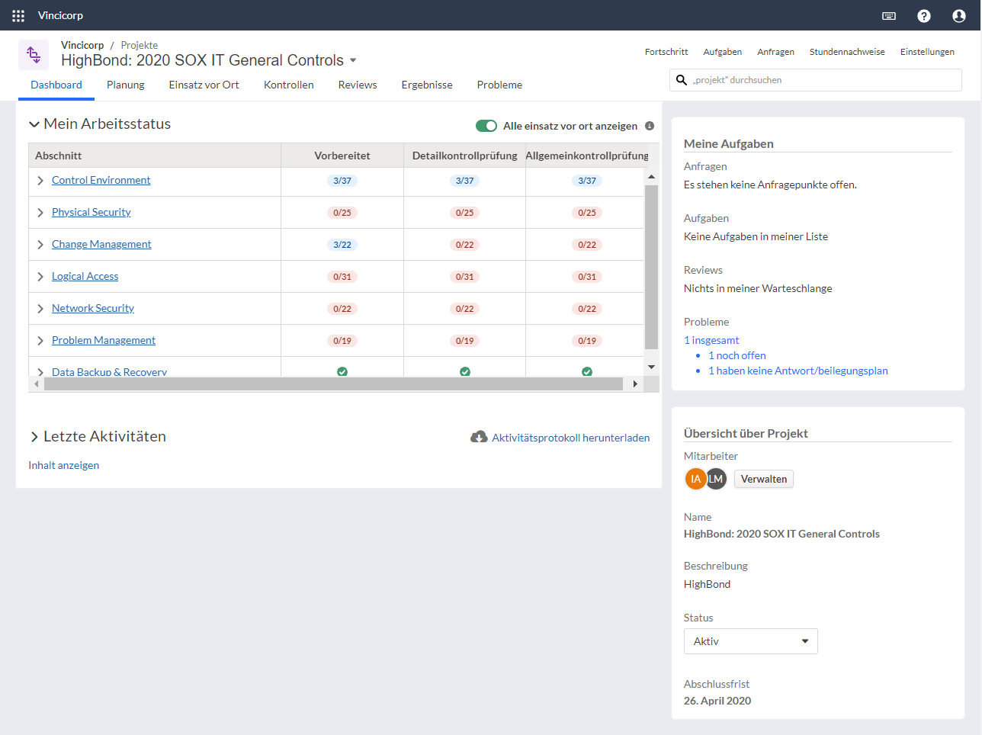
Task: Open the help question mark icon
Action: coord(924,15)
